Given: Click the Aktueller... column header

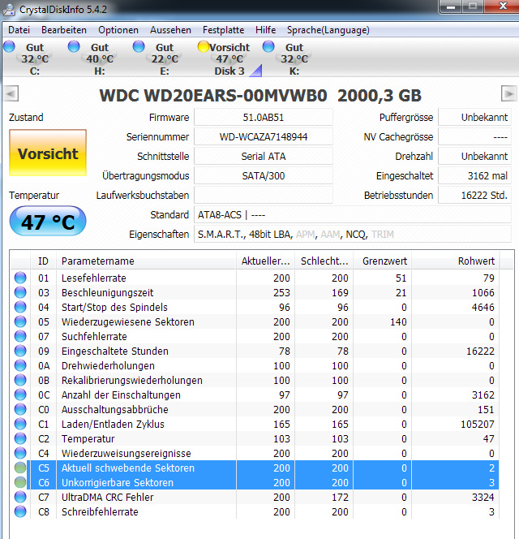Looking at the screenshot, I should click(265, 261).
